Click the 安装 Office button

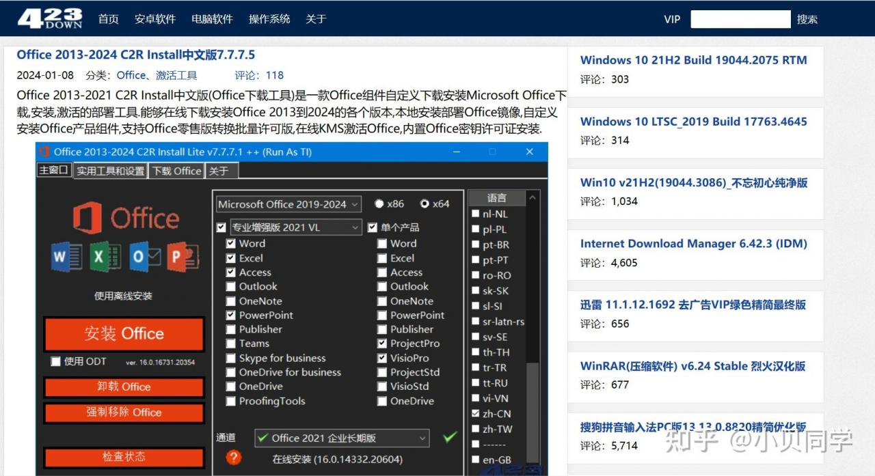pyautogui.click(x=124, y=334)
